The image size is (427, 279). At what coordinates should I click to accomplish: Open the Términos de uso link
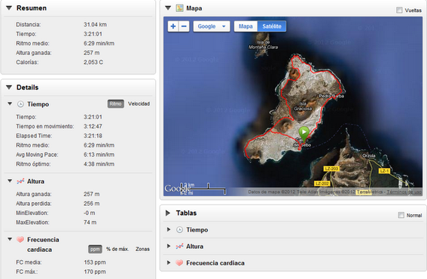click(404, 192)
